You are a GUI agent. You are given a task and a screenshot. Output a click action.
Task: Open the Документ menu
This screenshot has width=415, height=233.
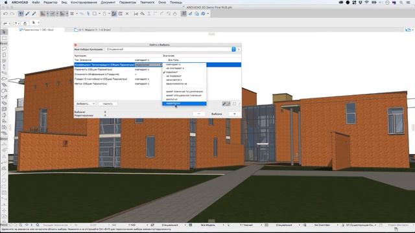click(108, 3)
